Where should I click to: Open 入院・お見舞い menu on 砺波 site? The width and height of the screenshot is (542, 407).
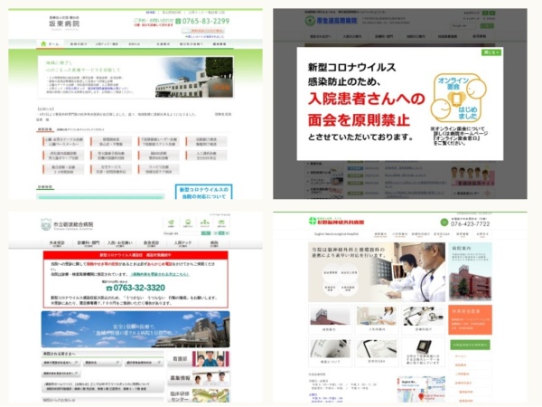click(x=120, y=243)
